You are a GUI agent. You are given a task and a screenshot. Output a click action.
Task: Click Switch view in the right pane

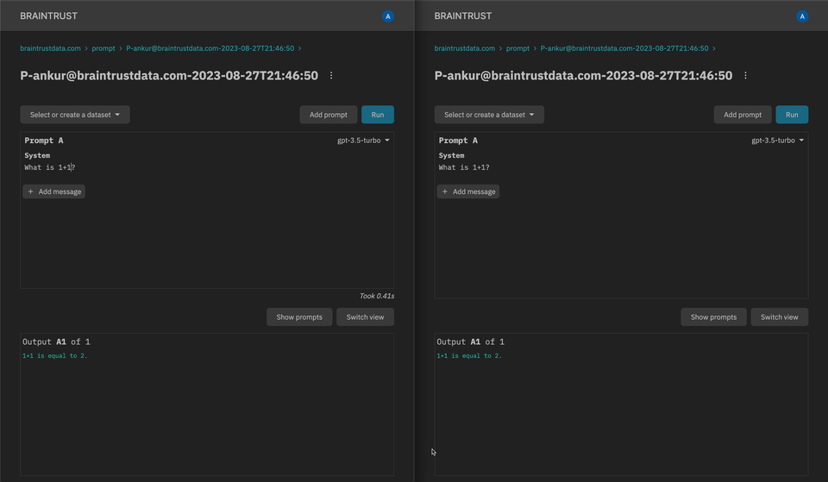(x=779, y=317)
